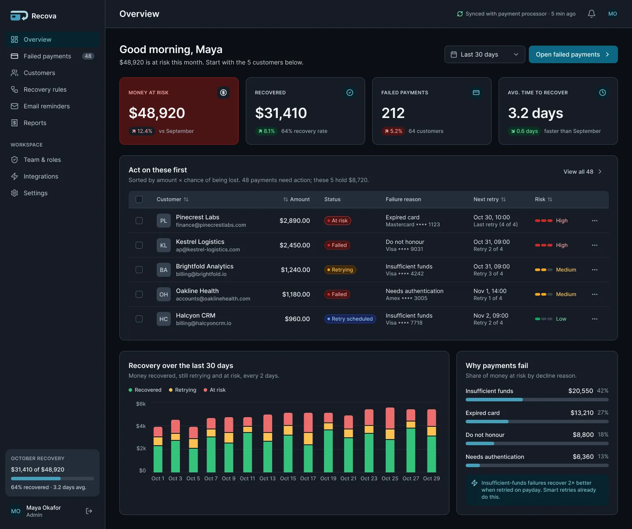
Task: Toggle the select-all checkbox in table header
Action: tap(139, 200)
